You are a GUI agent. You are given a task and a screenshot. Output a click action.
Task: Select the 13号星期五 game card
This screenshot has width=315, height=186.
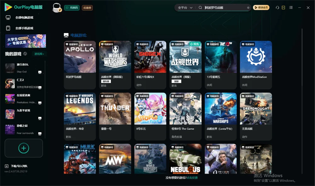pos(220,65)
